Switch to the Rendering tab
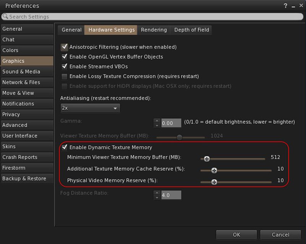This screenshot has height=244, width=306. tap(154, 30)
